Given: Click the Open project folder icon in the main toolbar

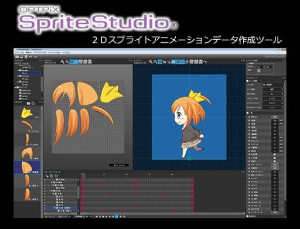Looking at the screenshot, I should [x=22, y=57].
